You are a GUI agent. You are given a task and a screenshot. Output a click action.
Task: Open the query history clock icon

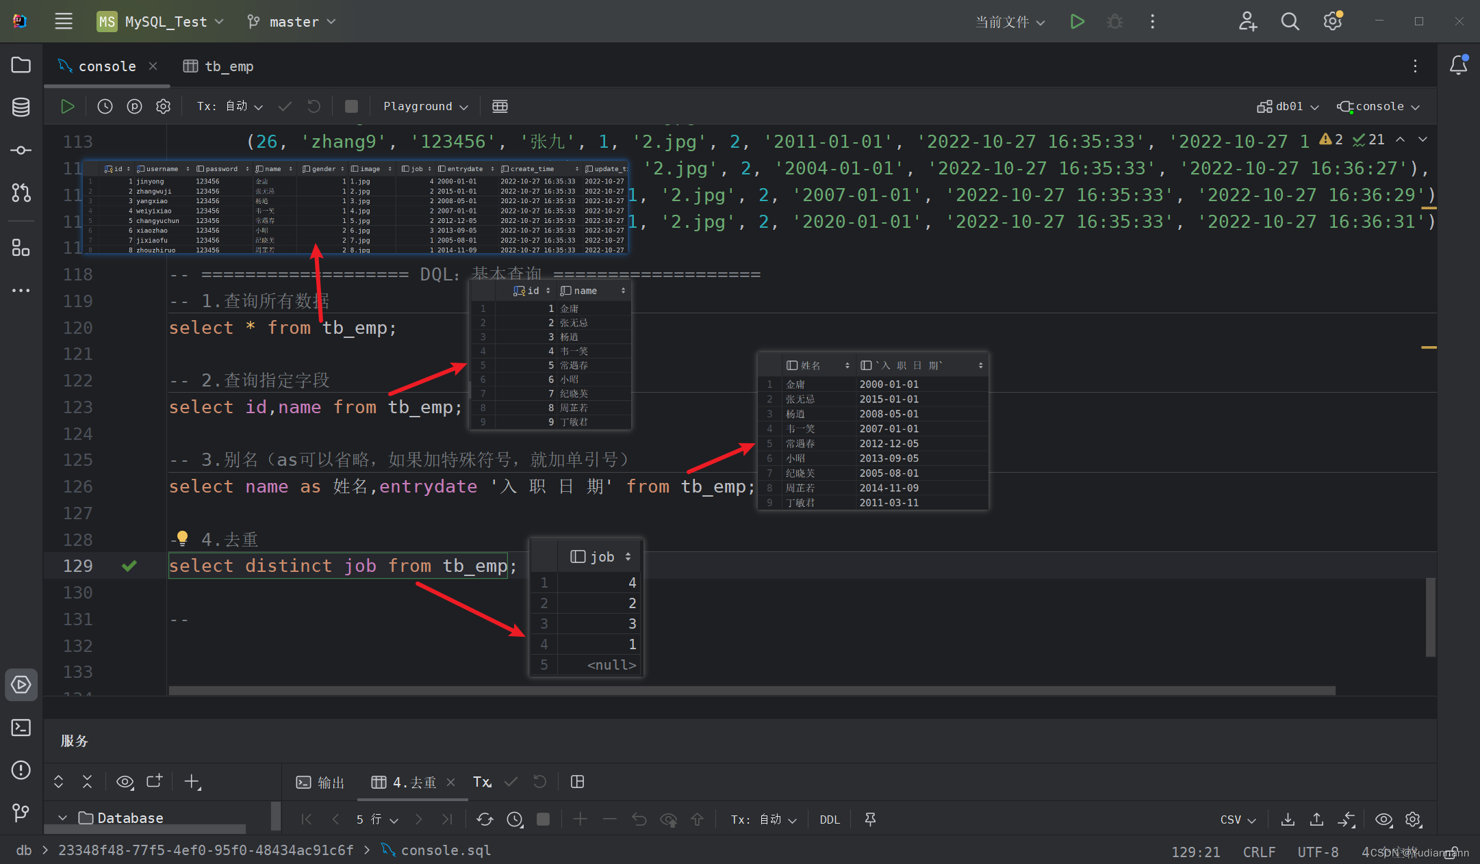105,106
